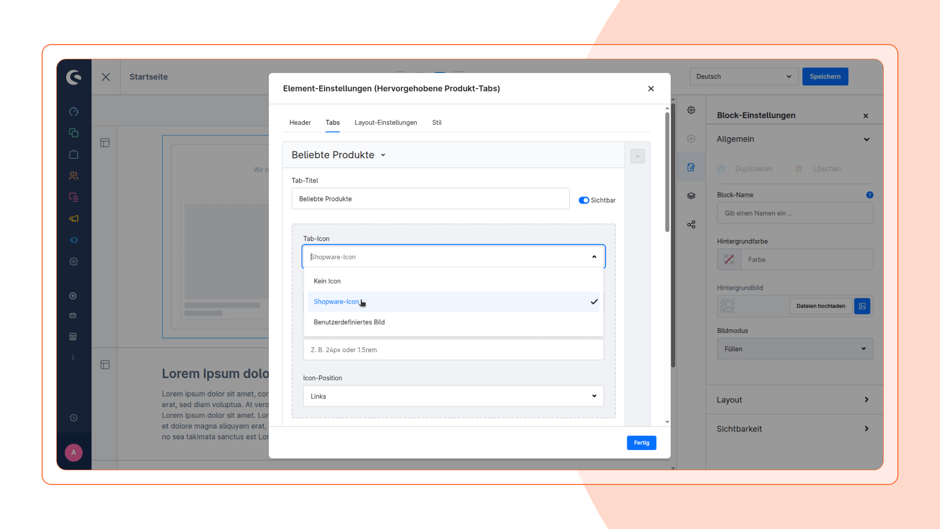940x529 pixels.
Task: Open the Marketing megaphone icon
Action: 73,218
